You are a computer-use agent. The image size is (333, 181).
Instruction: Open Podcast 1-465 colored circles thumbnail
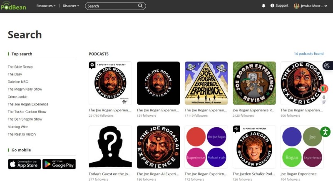point(206,147)
